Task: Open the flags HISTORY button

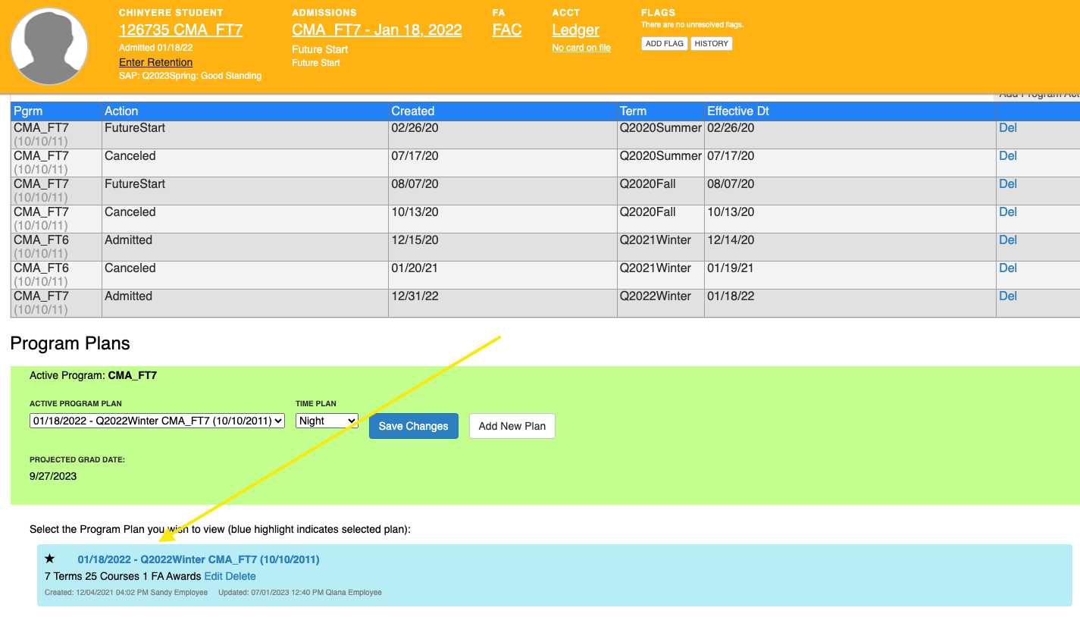Action: [711, 44]
